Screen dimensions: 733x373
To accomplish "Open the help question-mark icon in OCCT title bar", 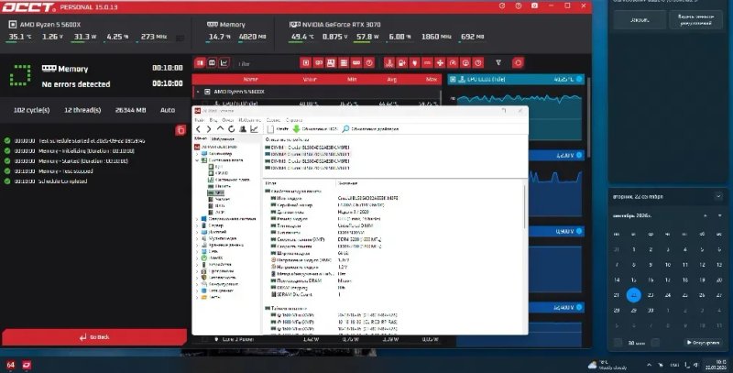I will (x=518, y=5).
